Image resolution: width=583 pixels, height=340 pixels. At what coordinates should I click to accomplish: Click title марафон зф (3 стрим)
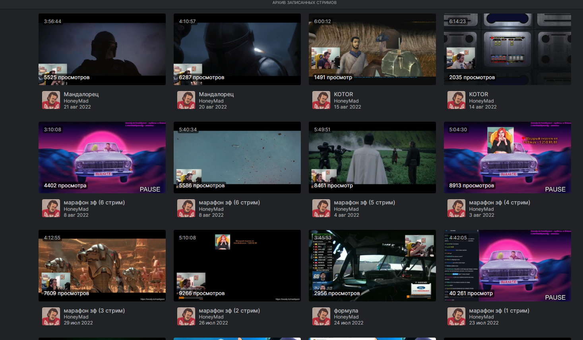(x=94, y=311)
